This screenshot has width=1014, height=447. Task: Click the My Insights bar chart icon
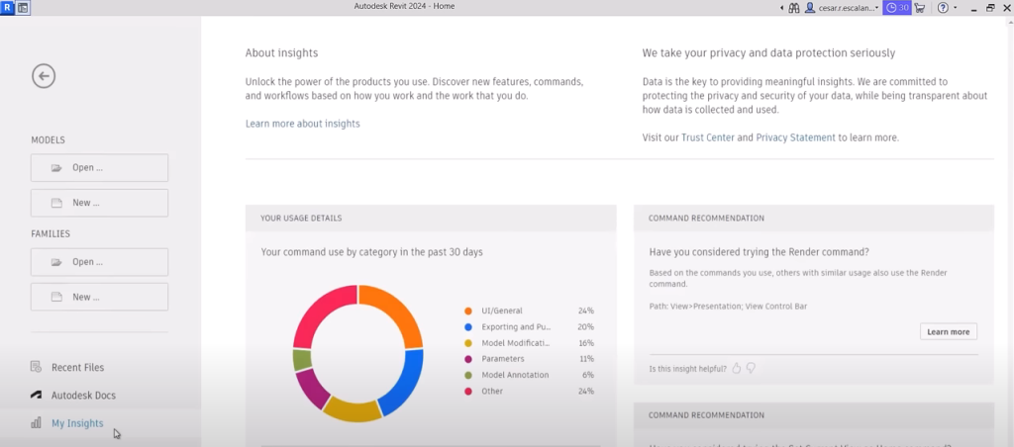click(x=37, y=423)
